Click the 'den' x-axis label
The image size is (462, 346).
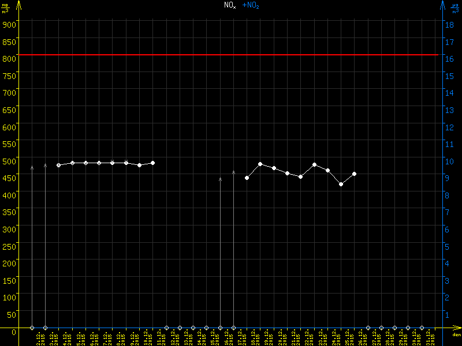coord(456,335)
